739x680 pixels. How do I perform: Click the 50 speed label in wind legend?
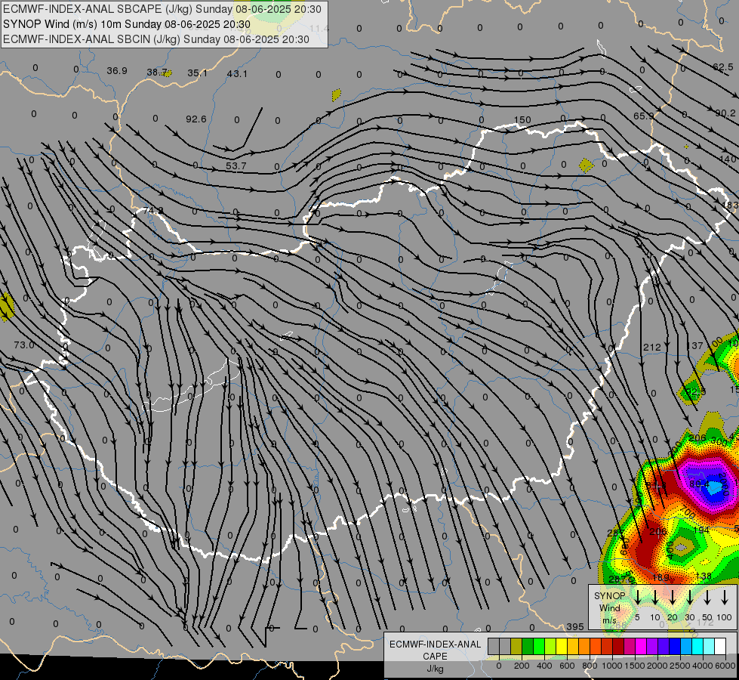tap(707, 617)
